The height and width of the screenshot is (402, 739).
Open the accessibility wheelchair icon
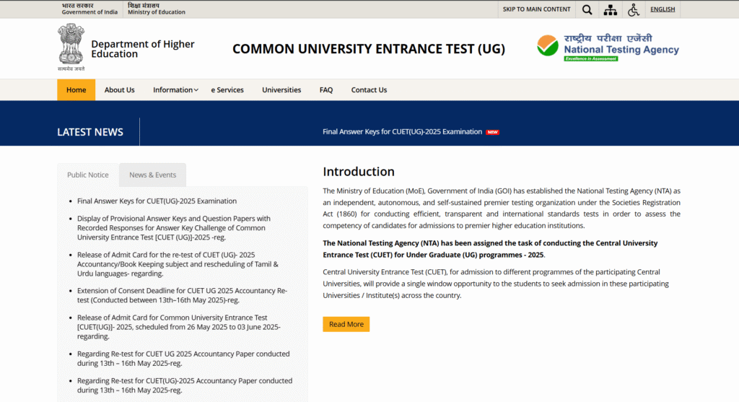tap(634, 9)
